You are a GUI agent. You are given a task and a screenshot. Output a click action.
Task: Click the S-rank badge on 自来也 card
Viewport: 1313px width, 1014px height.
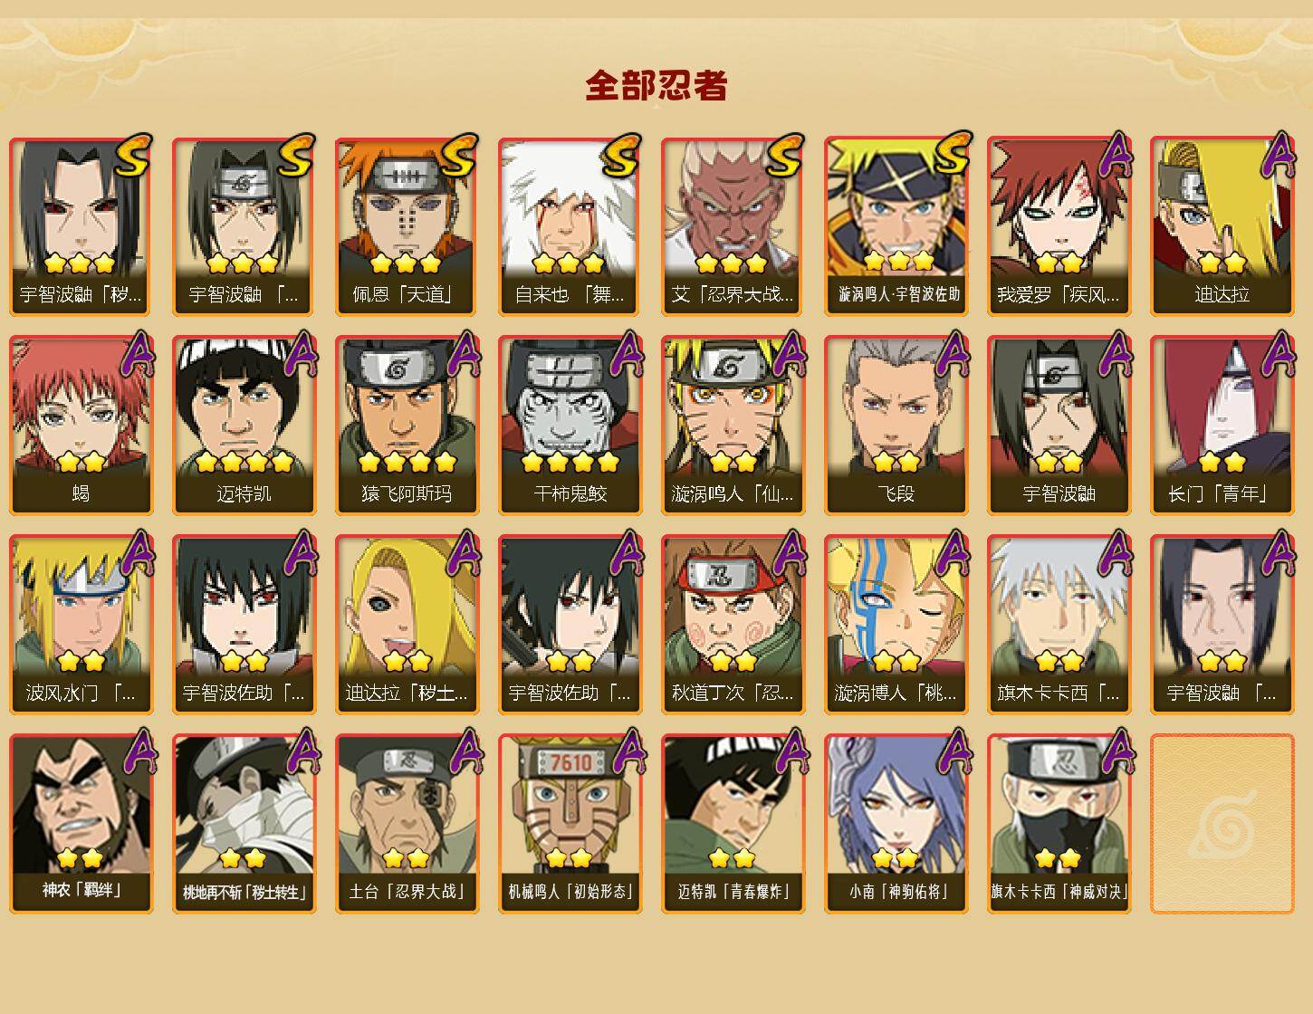coord(621,155)
